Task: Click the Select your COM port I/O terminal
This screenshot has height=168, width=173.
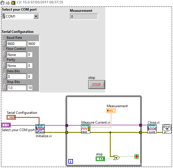Action: pos(6,125)
